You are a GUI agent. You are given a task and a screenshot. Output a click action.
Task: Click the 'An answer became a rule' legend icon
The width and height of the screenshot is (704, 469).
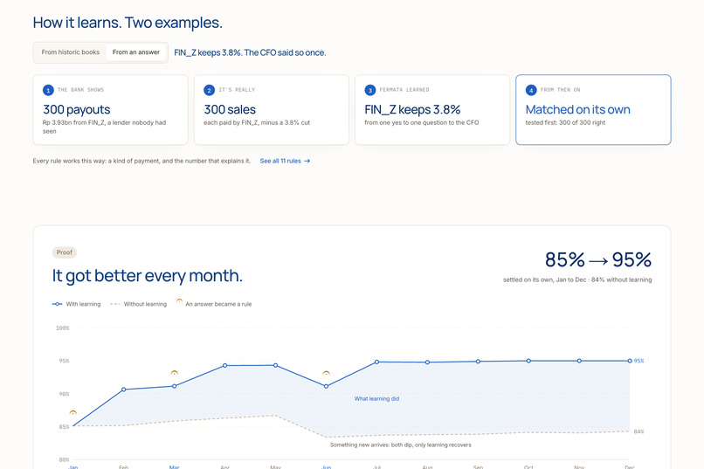click(179, 300)
